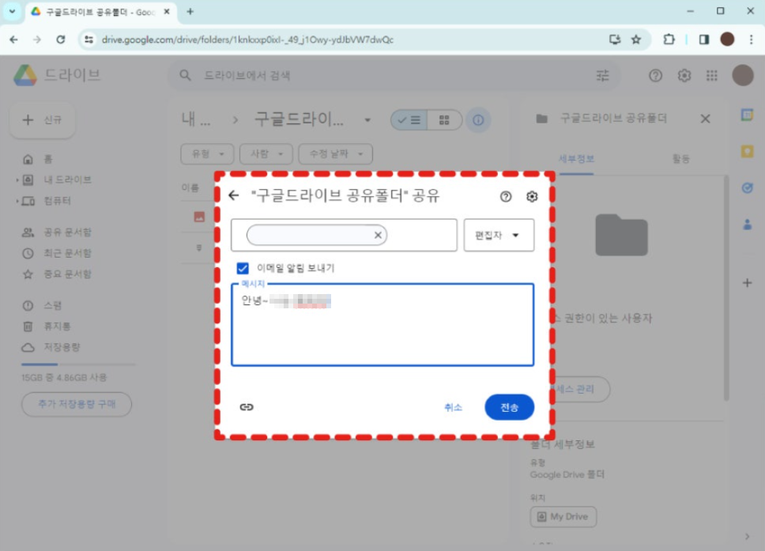Expand 내 드라이브 tree arrow
Image resolution: width=765 pixels, height=551 pixels.
(x=17, y=180)
